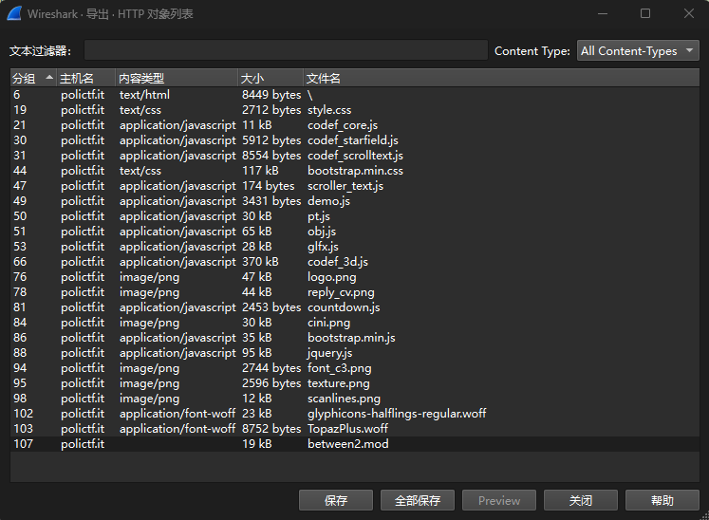Select the demo.js file row

(x=355, y=201)
